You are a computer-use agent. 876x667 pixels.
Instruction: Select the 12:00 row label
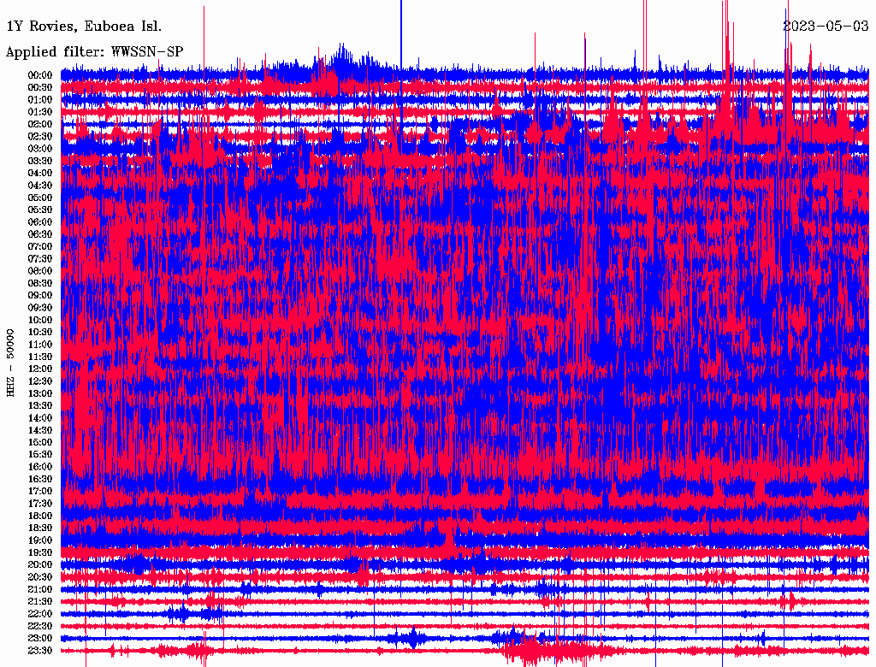(40, 369)
